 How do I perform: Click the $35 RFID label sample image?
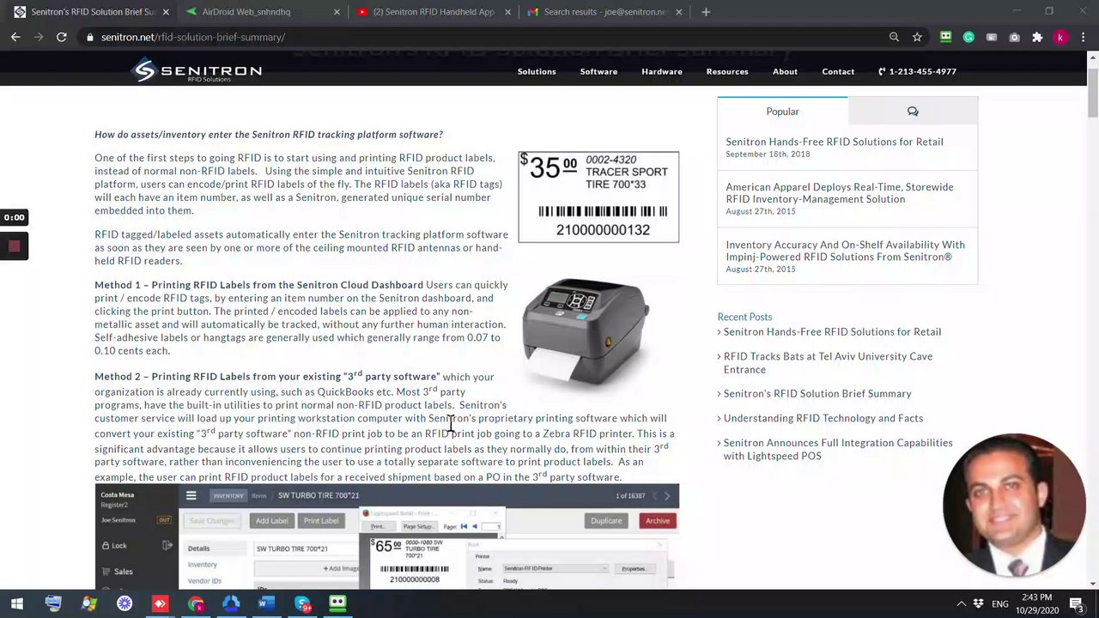click(598, 197)
